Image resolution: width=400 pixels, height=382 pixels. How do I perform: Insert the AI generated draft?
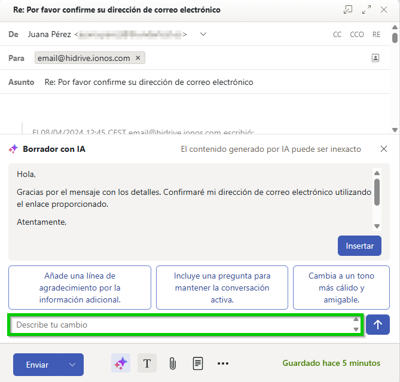359,246
